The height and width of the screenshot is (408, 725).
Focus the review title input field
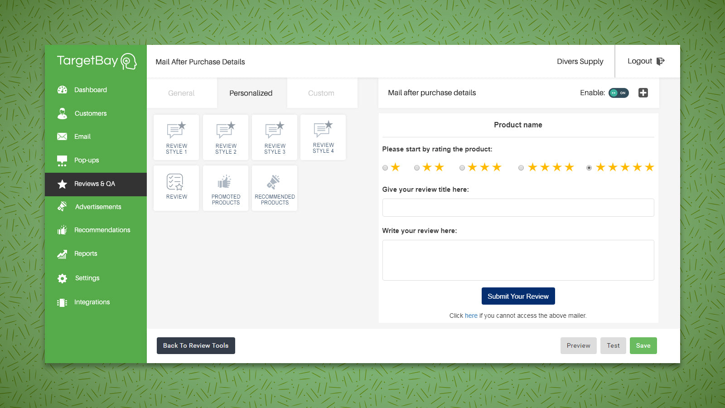coord(518,208)
